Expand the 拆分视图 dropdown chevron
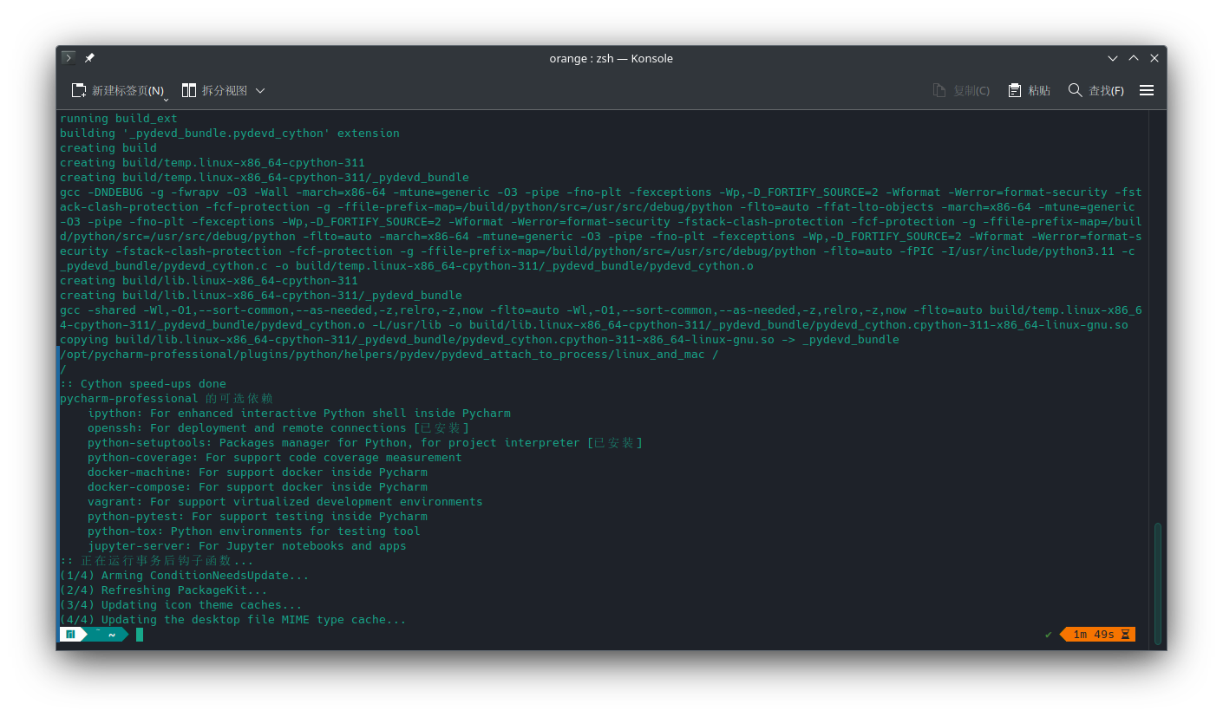This screenshot has width=1223, height=717. (260, 90)
